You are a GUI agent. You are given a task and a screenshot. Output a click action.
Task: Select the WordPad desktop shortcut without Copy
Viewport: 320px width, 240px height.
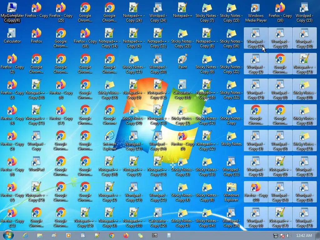[36, 164]
